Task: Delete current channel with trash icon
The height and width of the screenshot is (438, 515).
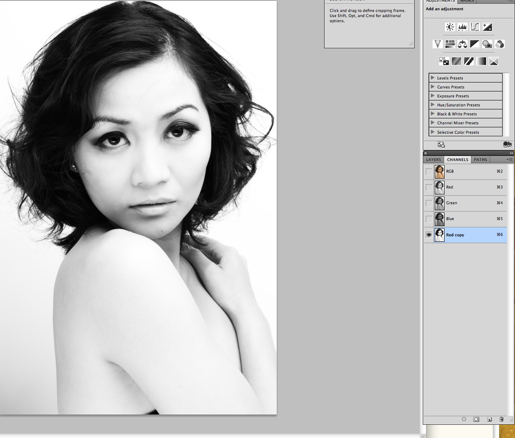Action: (x=501, y=419)
